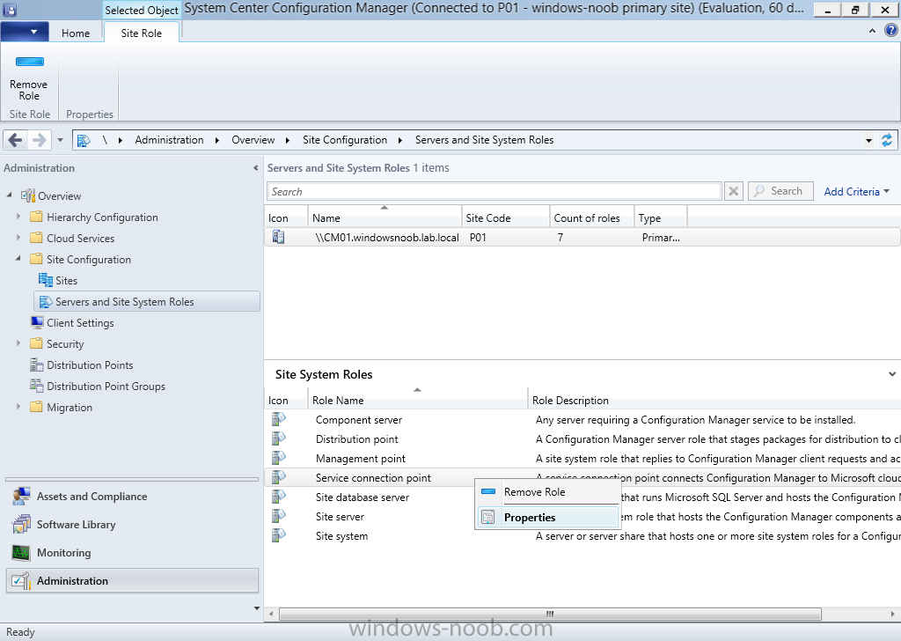Expand the arrow after Overview in breadcrumb

288,140
